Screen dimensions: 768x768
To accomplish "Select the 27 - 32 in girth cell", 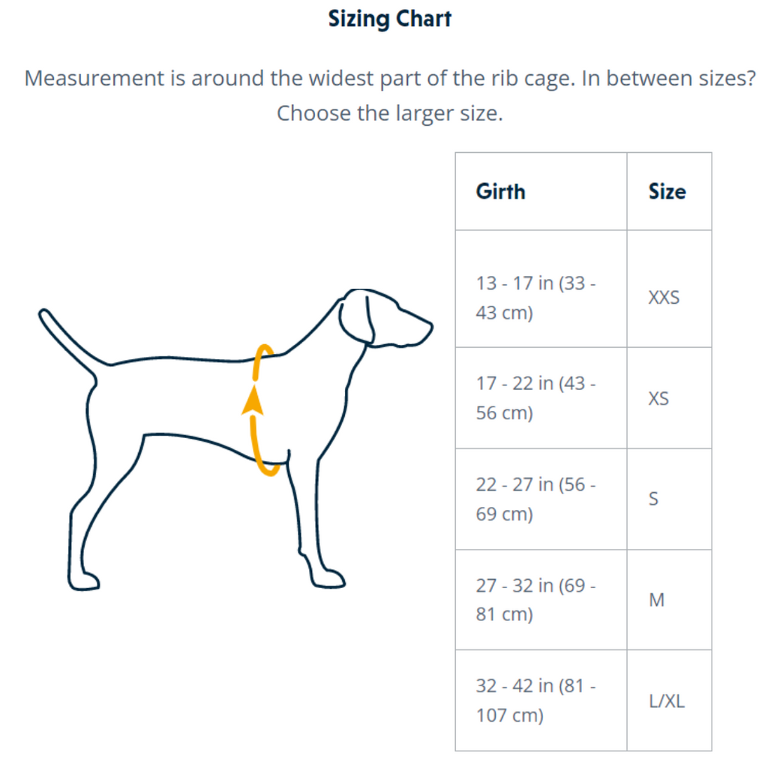I will (535, 599).
